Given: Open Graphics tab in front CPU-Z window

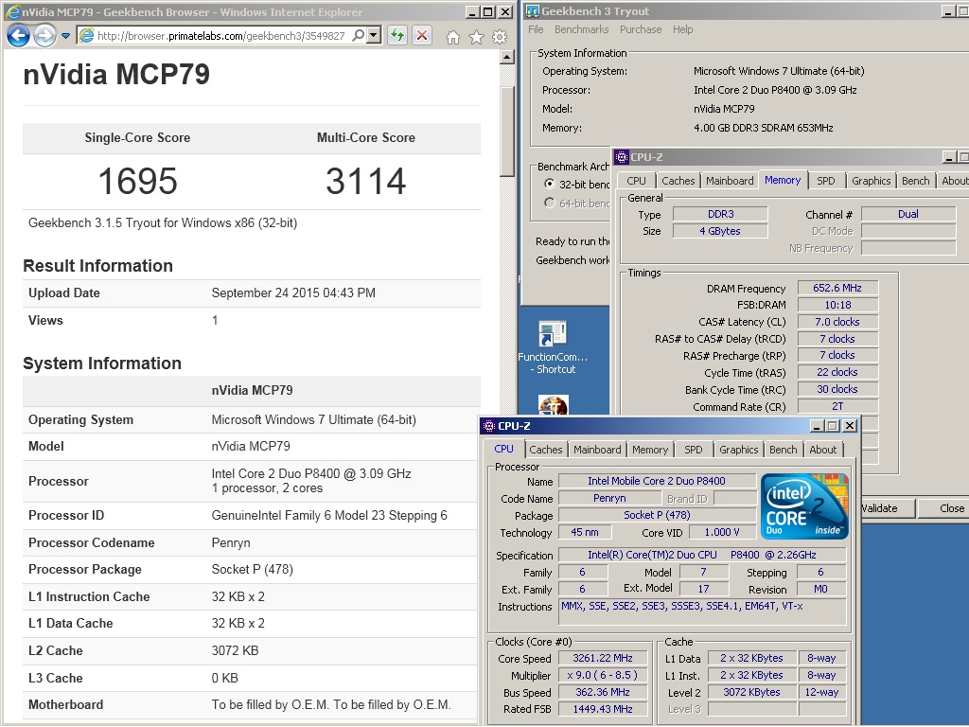Looking at the screenshot, I should pos(738,450).
